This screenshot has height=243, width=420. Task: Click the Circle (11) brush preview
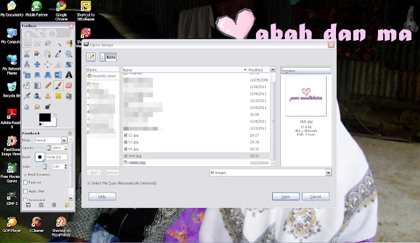[40, 157]
